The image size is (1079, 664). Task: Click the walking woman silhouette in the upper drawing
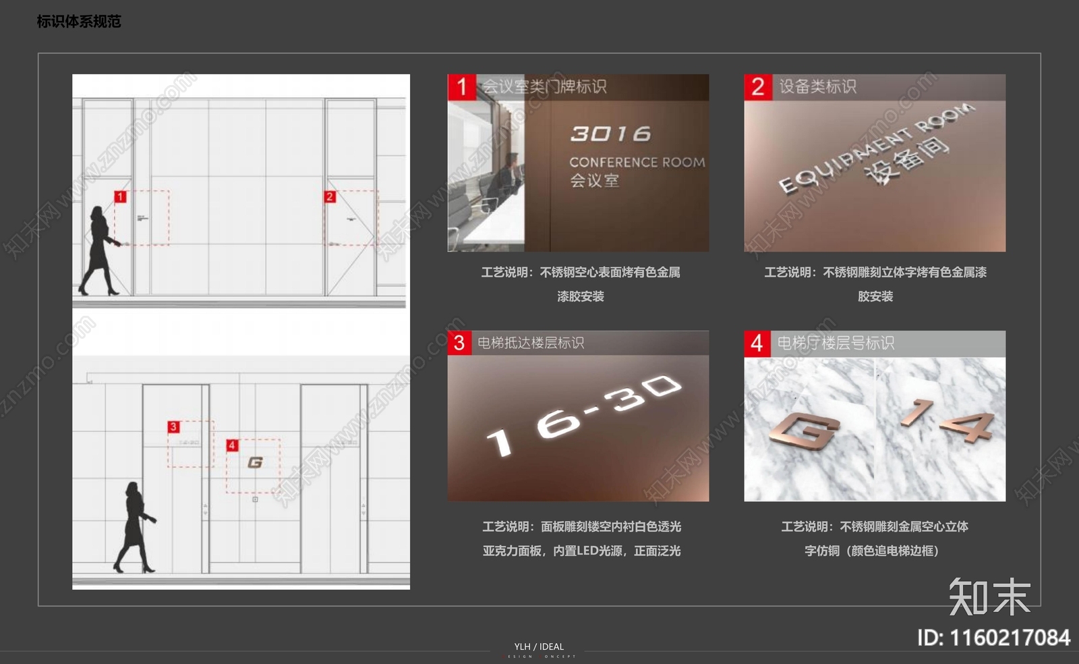pyautogui.click(x=99, y=252)
